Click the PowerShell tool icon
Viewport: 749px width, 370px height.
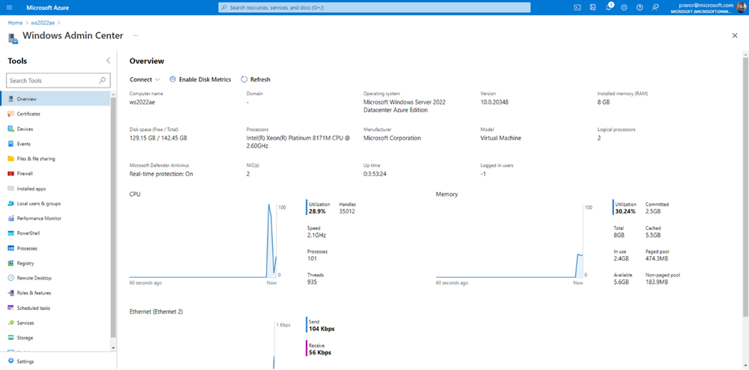point(10,234)
